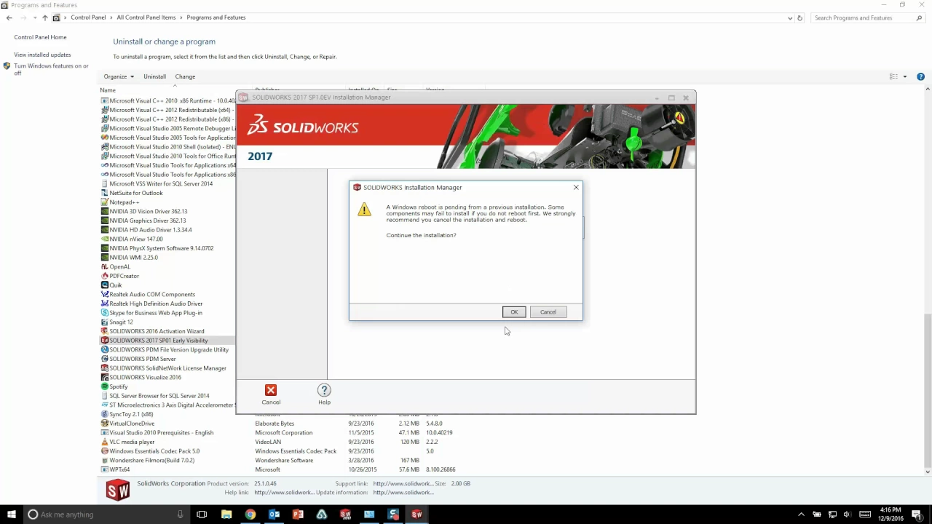Go back using the navigation back arrow

(x=9, y=17)
